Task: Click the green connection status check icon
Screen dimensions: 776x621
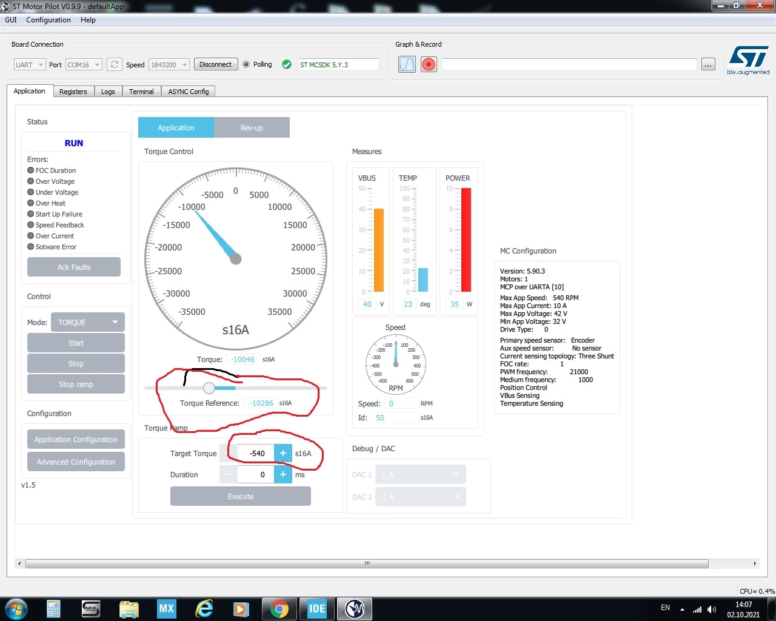Action: pos(287,64)
